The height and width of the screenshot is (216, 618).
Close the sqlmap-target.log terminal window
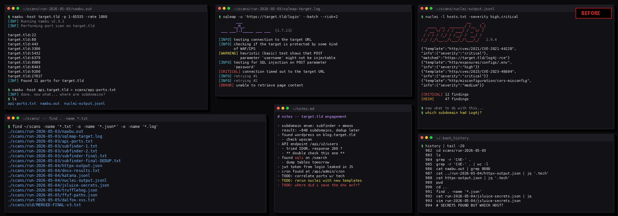coord(220,8)
